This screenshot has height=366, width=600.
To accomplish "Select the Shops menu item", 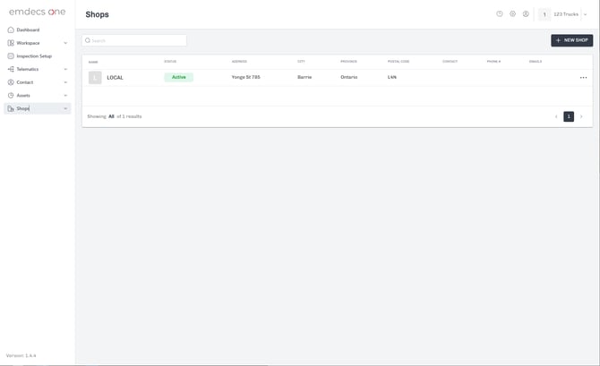I will 38,108.
